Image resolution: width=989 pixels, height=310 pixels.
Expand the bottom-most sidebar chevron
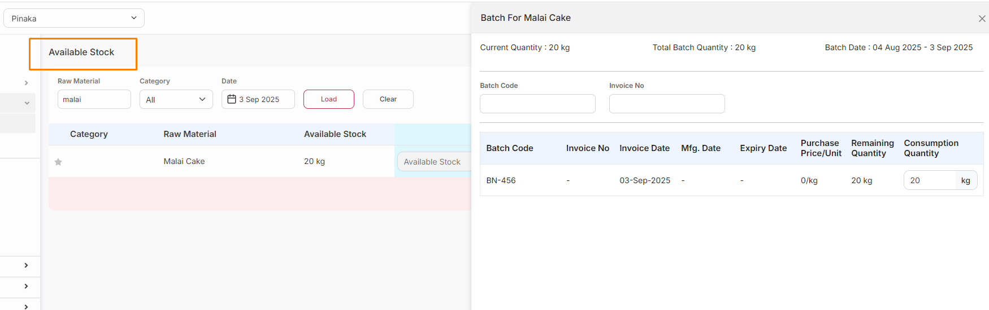(26, 307)
